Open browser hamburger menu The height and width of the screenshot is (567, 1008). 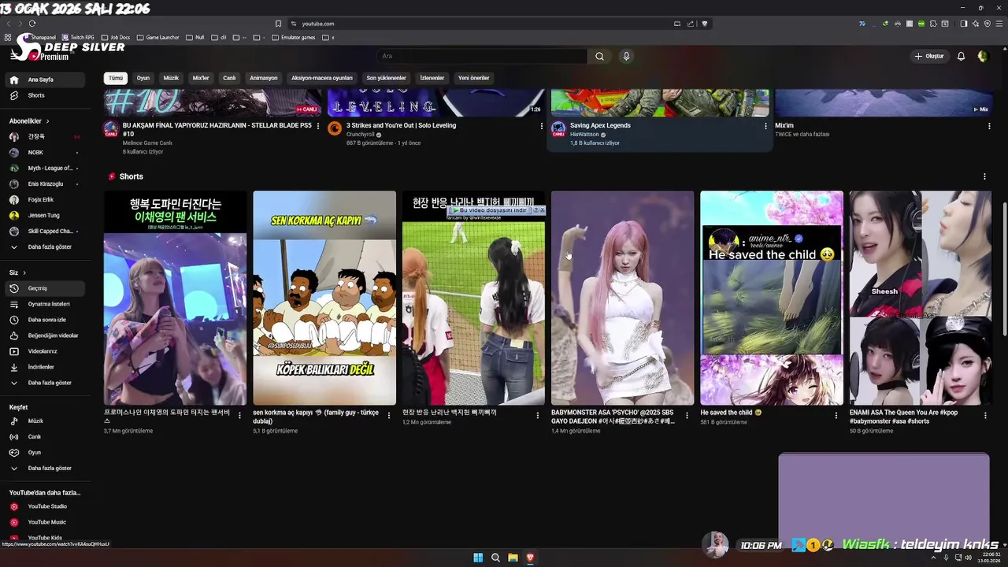click(998, 24)
